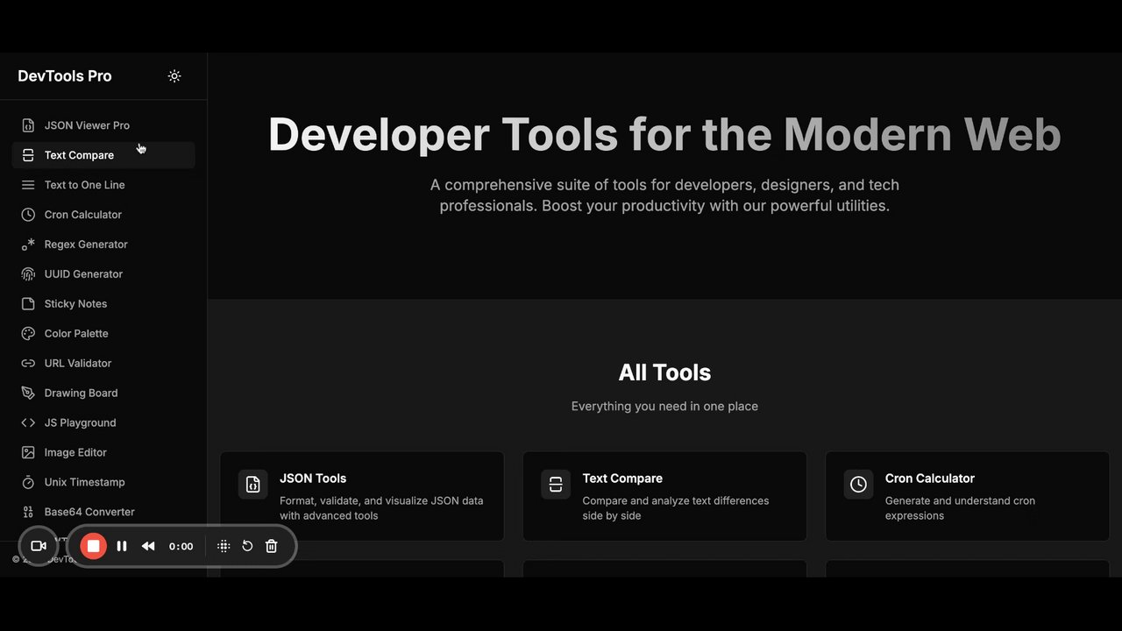Toggle the camera icon in recorder bar
This screenshot has width=1122, height=631.
[39, 546]
